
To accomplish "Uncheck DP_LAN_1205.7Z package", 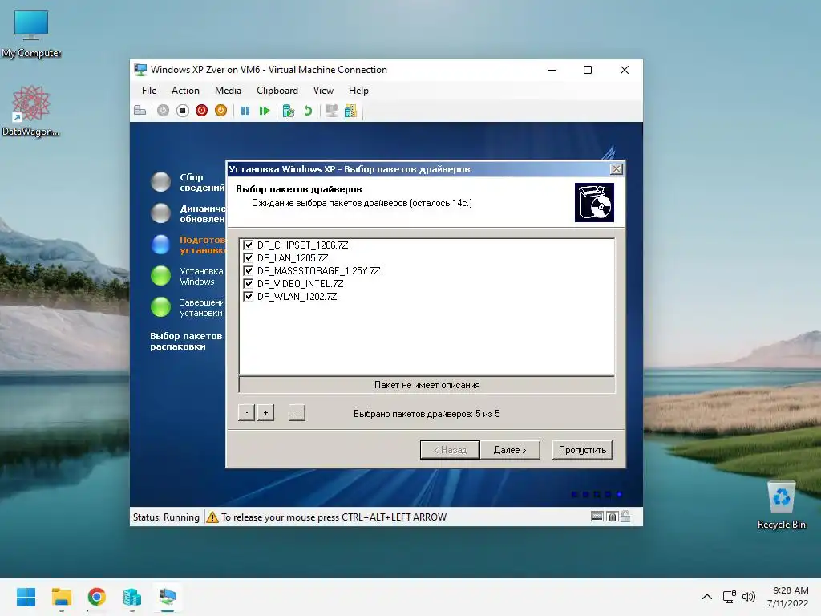I will point(249,257).
